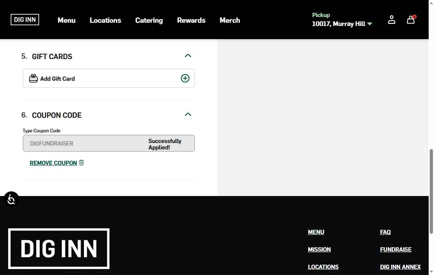Open the MISSION footer link

[x=319, y=249]
